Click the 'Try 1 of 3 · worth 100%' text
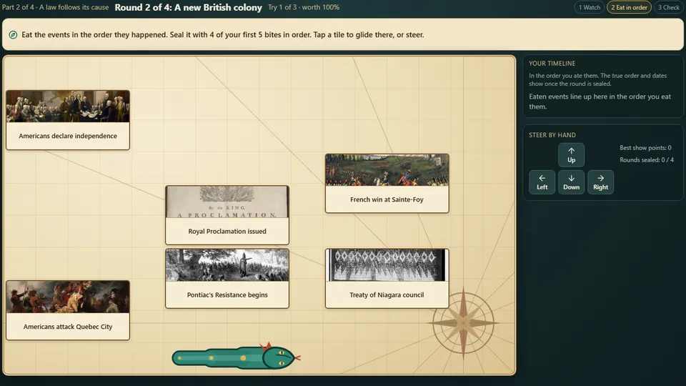This screenshot has width=686, height=386. coord(304,7)
